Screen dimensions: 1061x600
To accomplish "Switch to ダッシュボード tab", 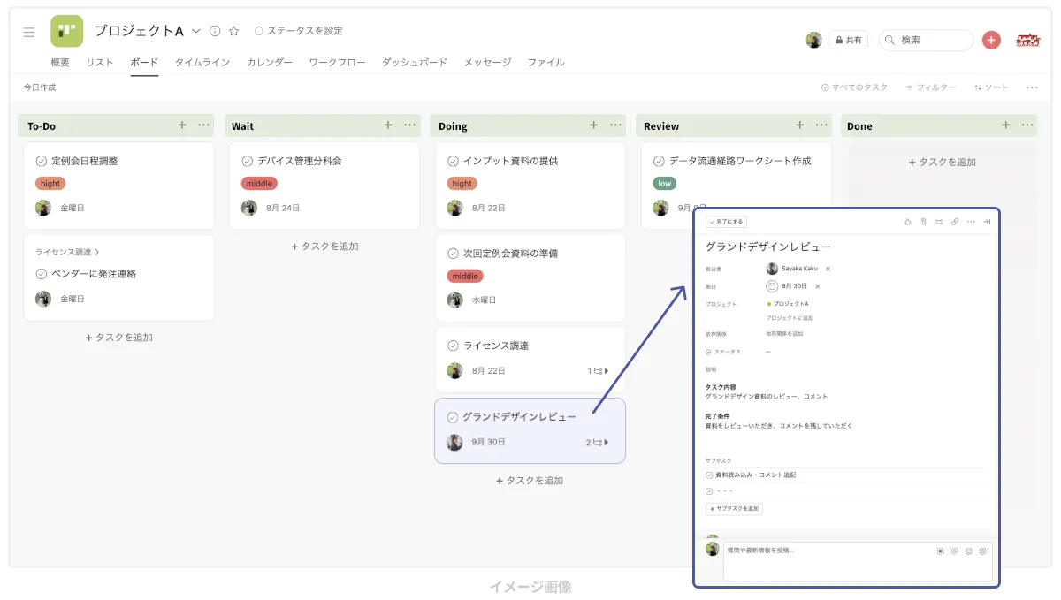I will 415,63.
